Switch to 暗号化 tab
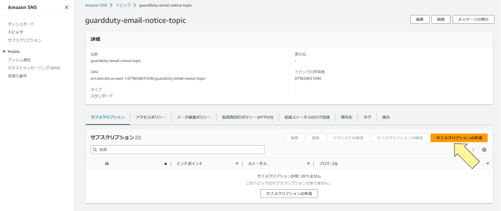 pyautogui.click(x=346, y=117)
